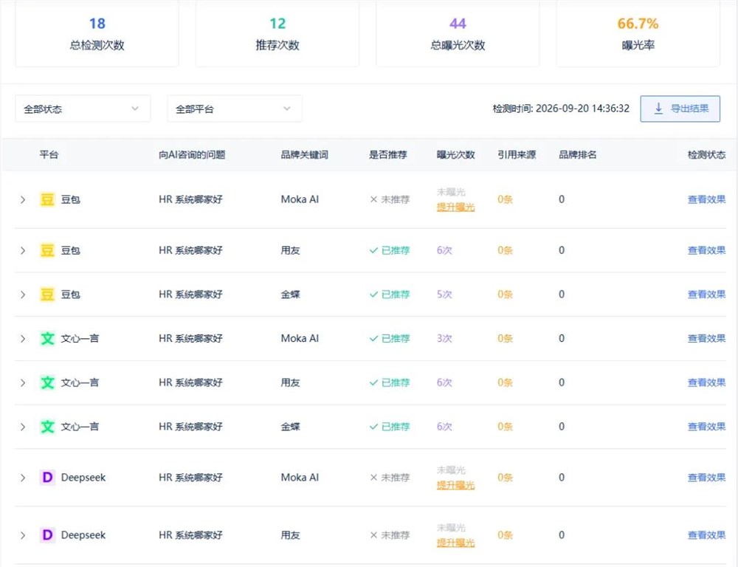Select the 文心一言 icon in the Moka AI row
The height and width of the screenshot is (567, 738).
47,339
